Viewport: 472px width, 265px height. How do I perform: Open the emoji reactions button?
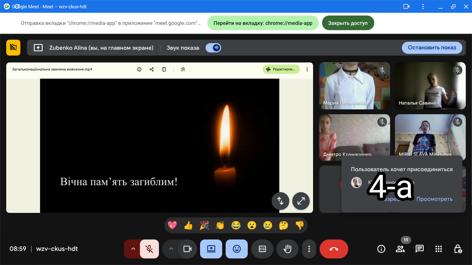click(237, 249)
